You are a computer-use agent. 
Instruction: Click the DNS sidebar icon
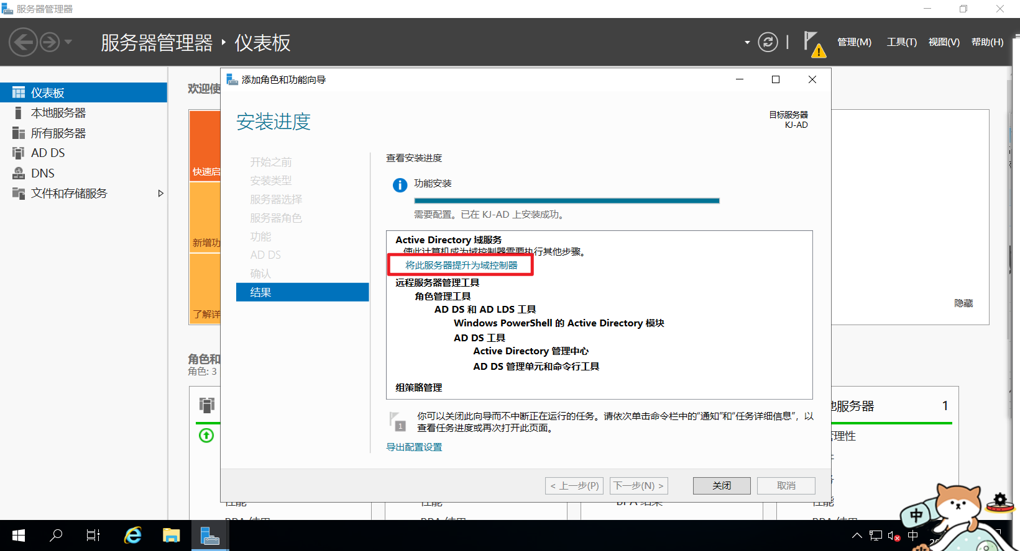click(19, 174)
